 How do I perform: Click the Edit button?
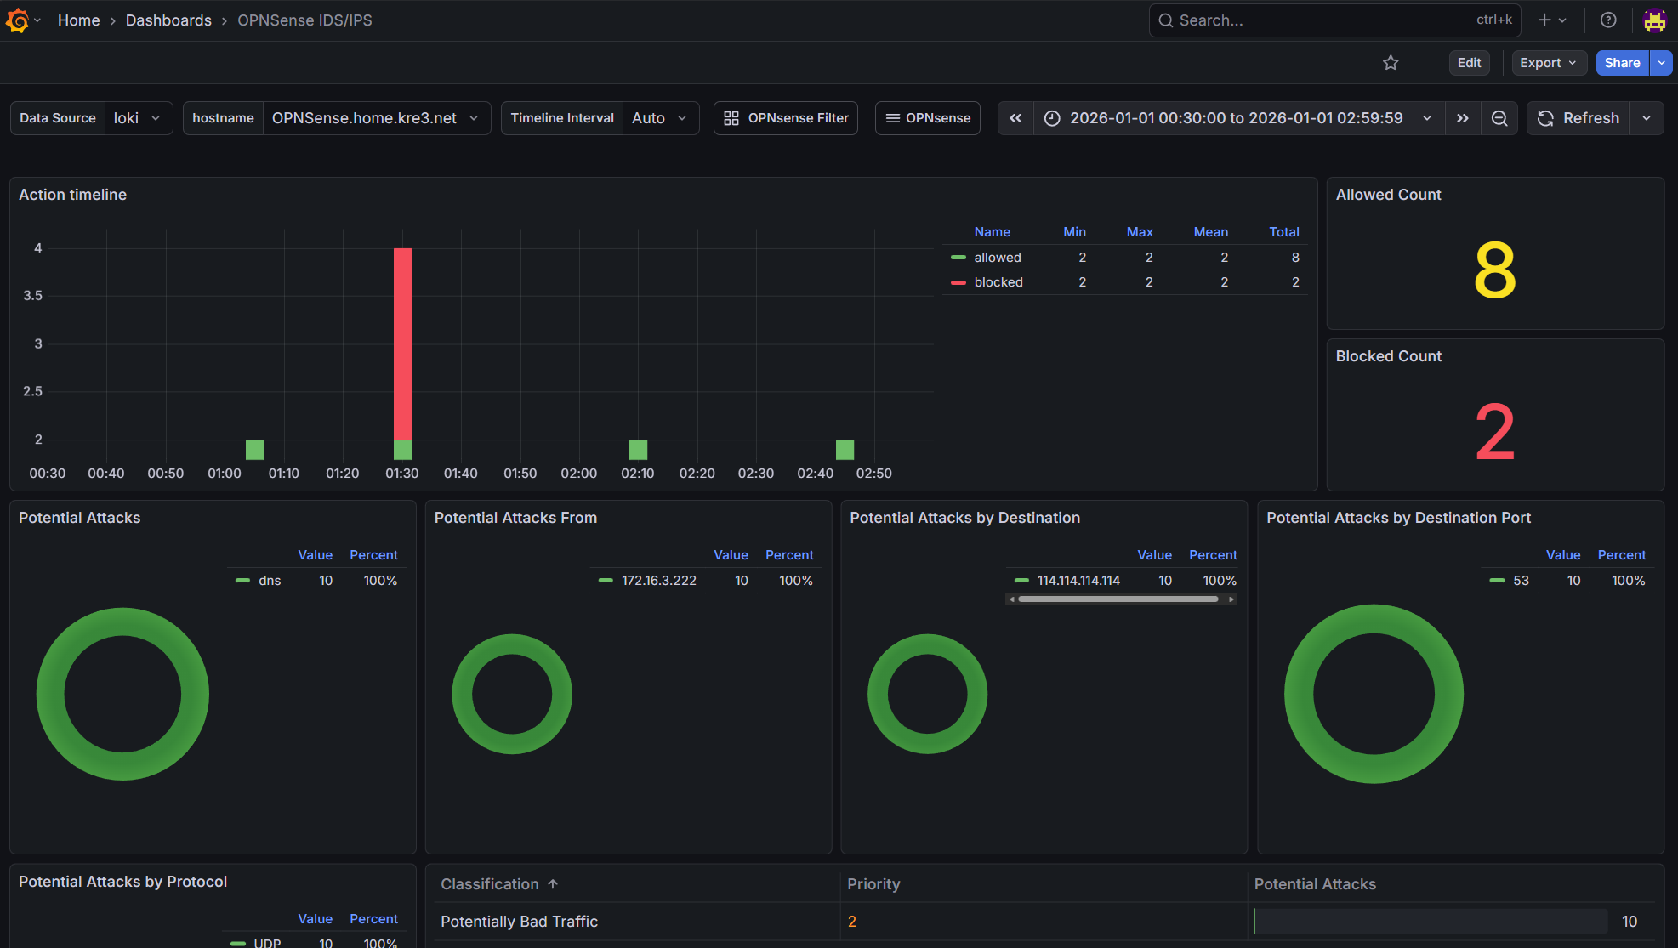click(1469, 63)
